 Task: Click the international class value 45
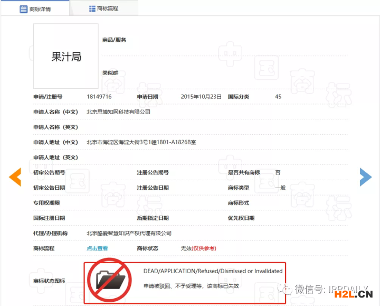click(278, 97)
